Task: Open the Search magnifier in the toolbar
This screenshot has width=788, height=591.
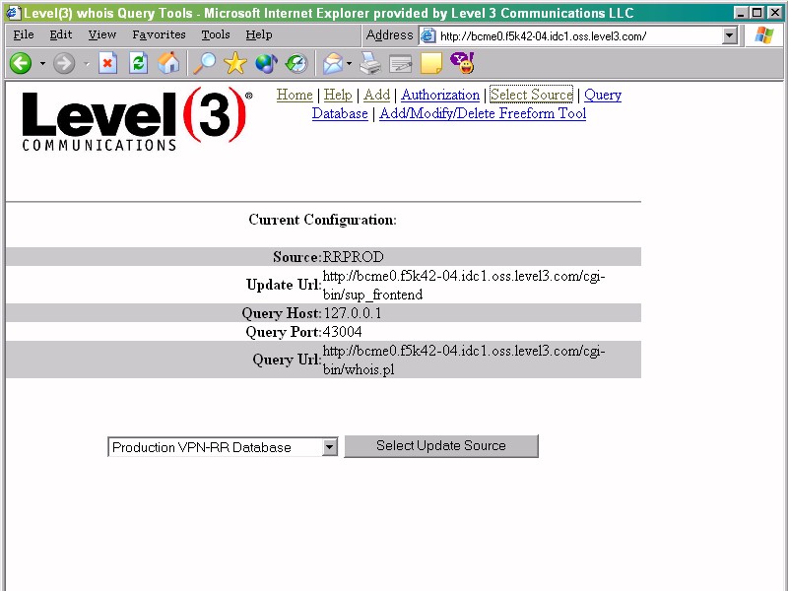Action: click(x=204, y=64)
